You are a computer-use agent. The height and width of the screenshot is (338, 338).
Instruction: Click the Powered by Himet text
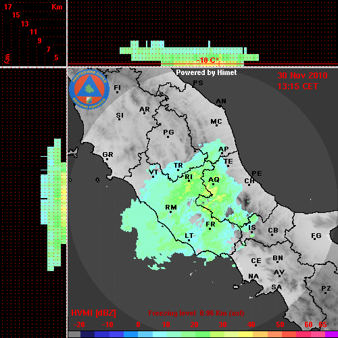pos(206,72)
